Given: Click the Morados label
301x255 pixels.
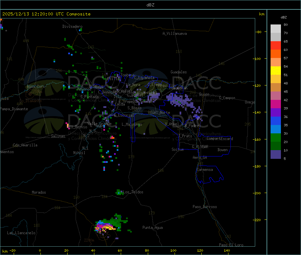Looking at the screenshot, I should pyautogui.click(x=39, y=192).
